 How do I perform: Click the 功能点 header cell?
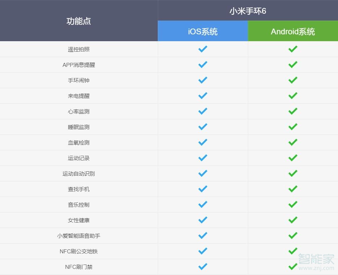[x=79, y=21]
